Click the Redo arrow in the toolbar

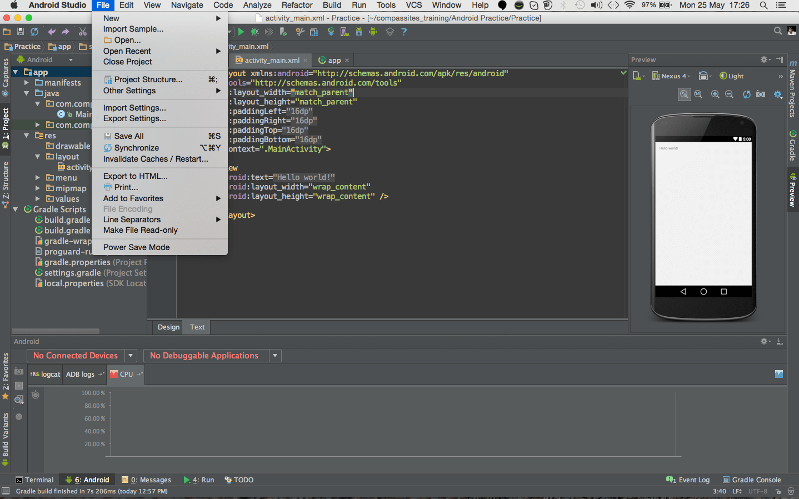point(66,32)
